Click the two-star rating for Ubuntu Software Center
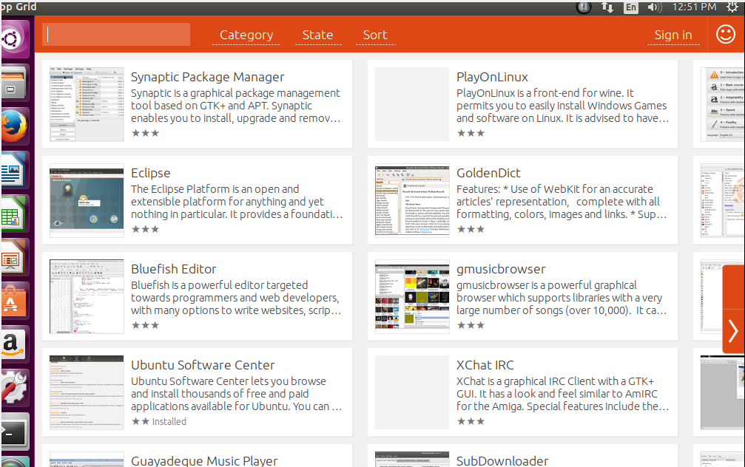The image size is (745, 467). click(141, 421)
